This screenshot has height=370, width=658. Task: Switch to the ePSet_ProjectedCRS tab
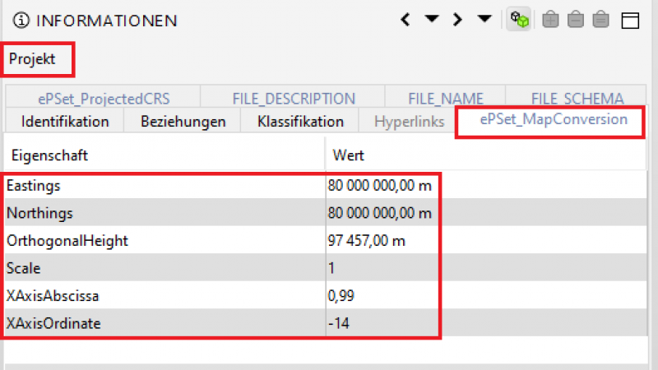104,99
